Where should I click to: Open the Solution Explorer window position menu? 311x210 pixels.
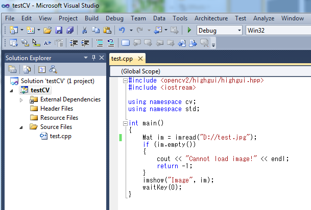tap(86, 58)
